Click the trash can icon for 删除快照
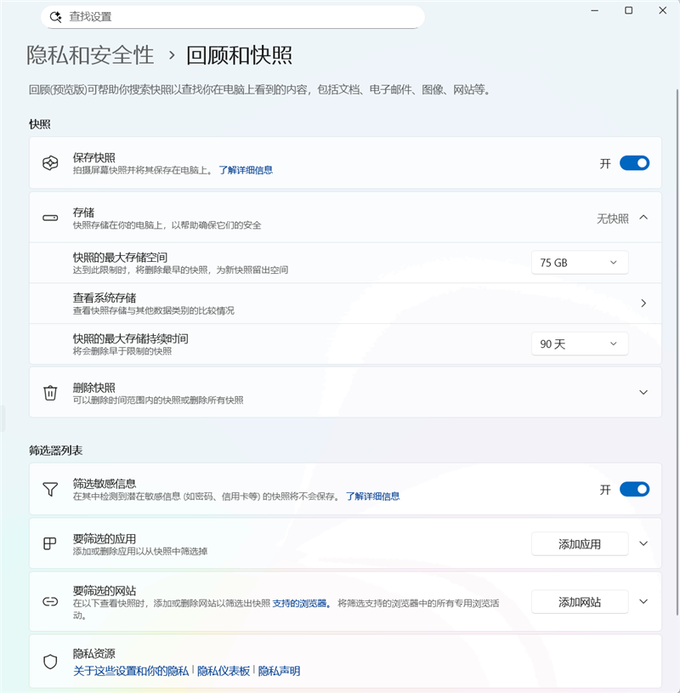The image size is (680, 693). tap(50, 393)
